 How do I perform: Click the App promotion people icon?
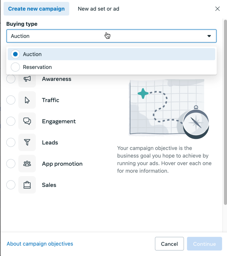[27, 164]
